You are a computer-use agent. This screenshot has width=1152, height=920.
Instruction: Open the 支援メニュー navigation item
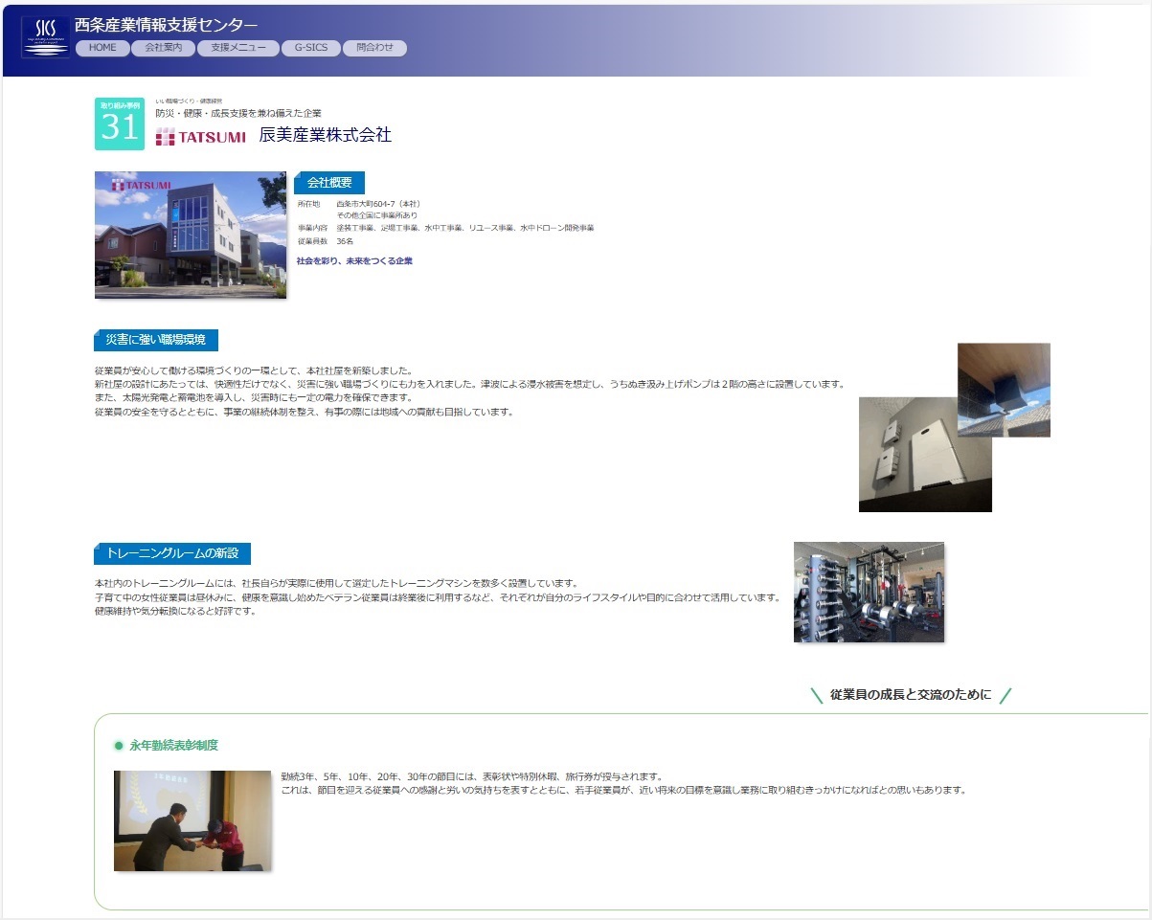pyautogui.click(x=238, y=48)
